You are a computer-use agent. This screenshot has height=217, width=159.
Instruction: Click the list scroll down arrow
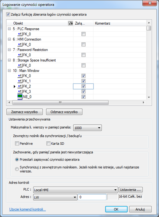(x=149, y=97)
